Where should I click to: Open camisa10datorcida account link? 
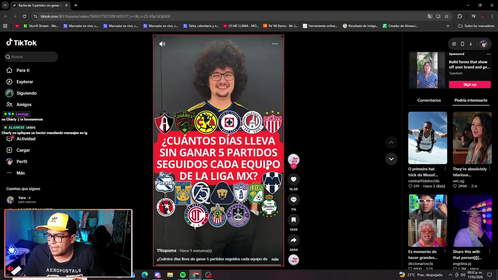tap(424, 181)
